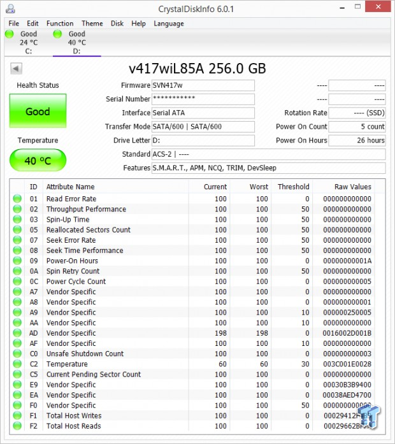
Task: Click status icon of Seek Time Performance
Action: coord(17,250)
